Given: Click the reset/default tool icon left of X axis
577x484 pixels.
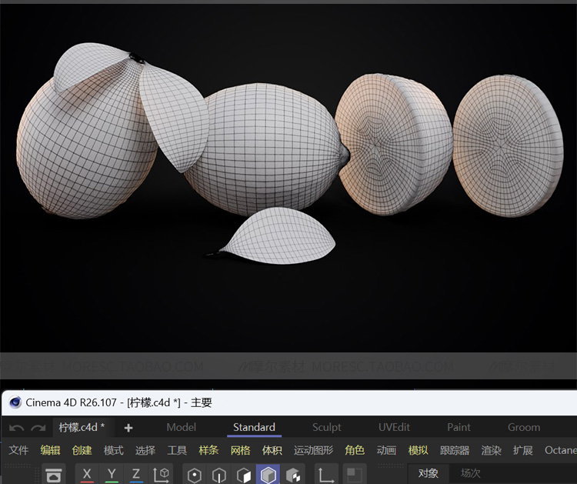Looking at the screenshot, I should 54,475.
